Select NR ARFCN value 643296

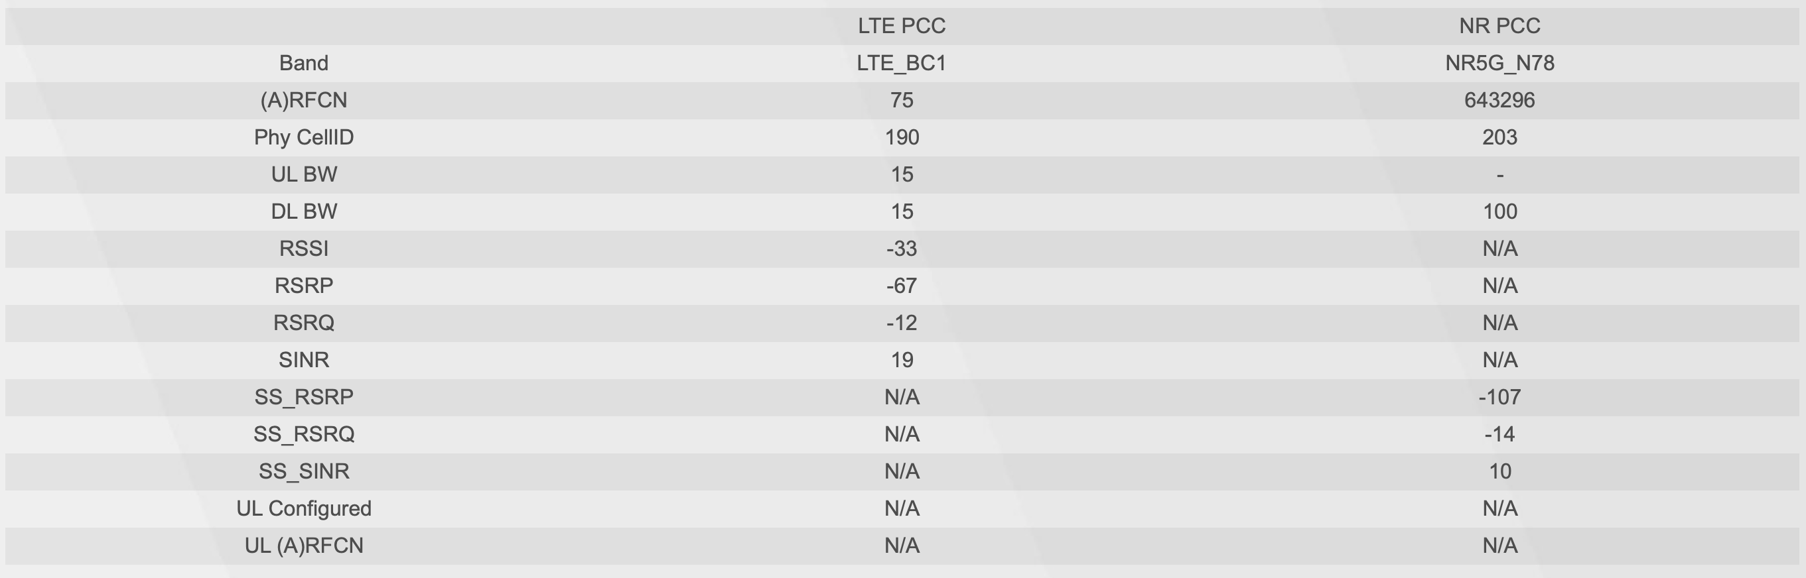(x=1499, y=100)
